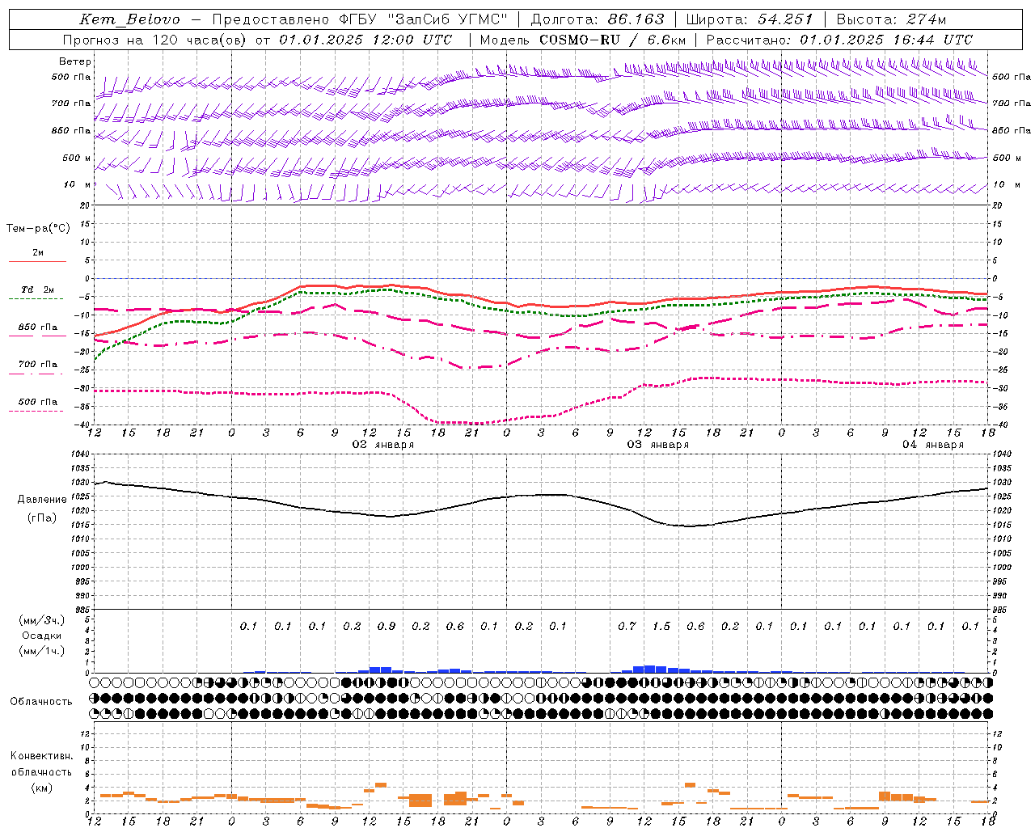Click the 1.5 precipitation amount value
Viewport: 1035px width, 828px height.
[x=661, y=626]
